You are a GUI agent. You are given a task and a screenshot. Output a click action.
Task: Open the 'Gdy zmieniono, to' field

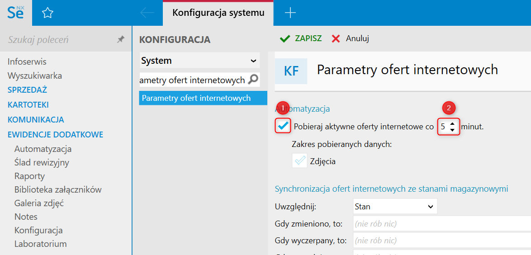tap(441, 223)
